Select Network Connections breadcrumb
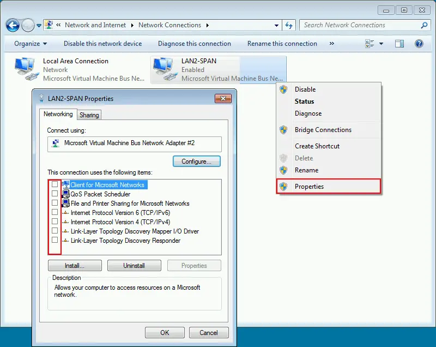 click(x=169, y=25)
